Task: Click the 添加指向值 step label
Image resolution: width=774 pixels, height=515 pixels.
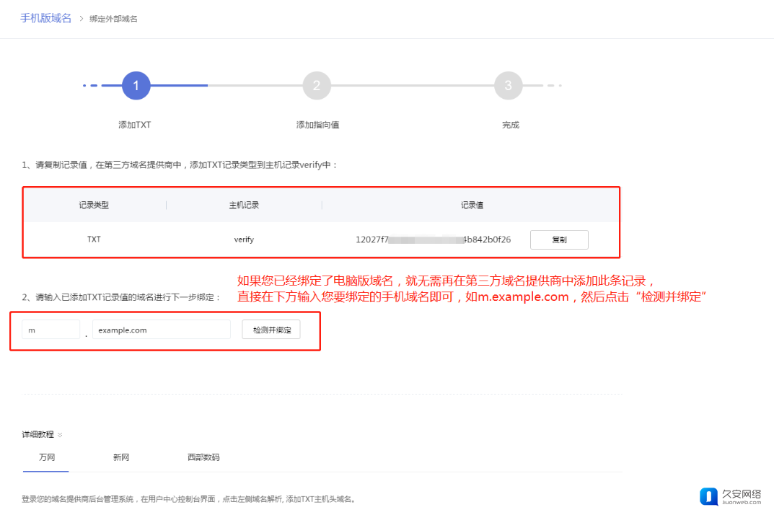Action: click(317, 125)
